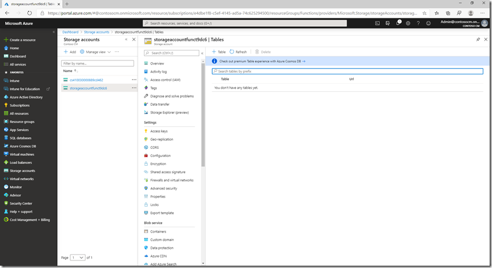The image size is (492, 268).
Task: Open Access keys in Settings menu
Action: coord(159,131)
